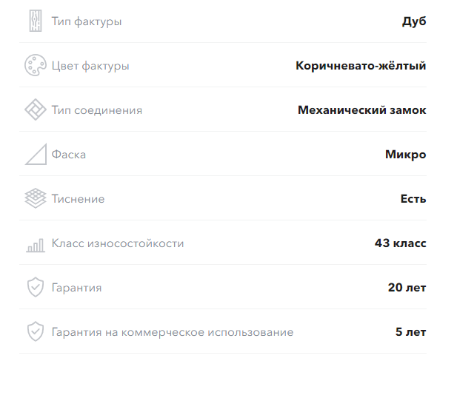Click the palette icon for Цвет фактуры
Image resolution: width=457 pixels, height=398 pixels.
36,65
